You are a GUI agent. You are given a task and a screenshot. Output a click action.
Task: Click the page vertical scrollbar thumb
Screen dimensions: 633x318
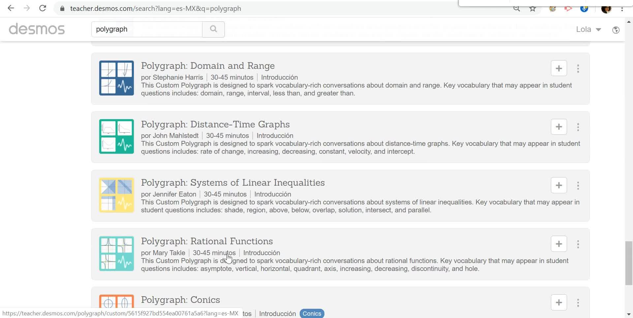(x=629, y=263)
